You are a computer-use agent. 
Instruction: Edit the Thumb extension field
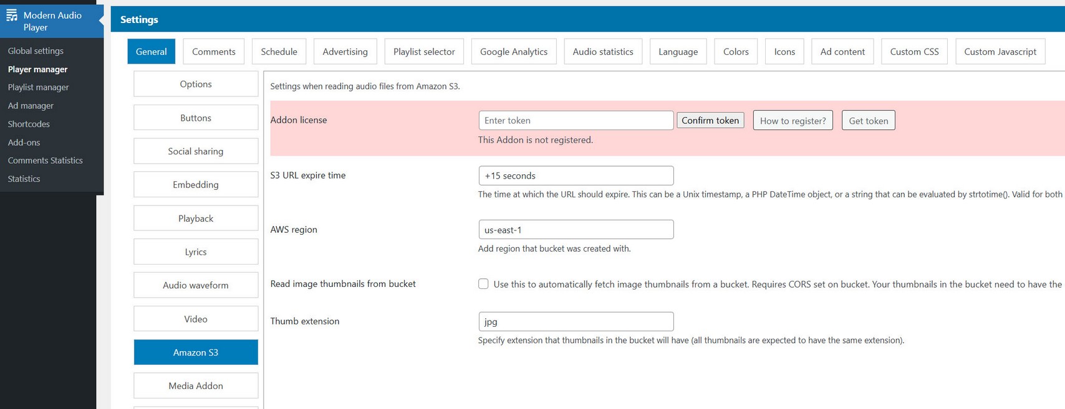[576, 321]
